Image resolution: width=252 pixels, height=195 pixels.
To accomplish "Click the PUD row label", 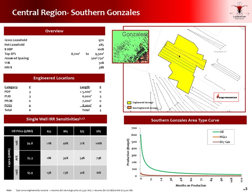I will point(7,96).
